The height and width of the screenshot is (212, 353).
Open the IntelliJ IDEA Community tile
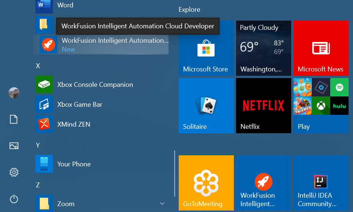321,183
